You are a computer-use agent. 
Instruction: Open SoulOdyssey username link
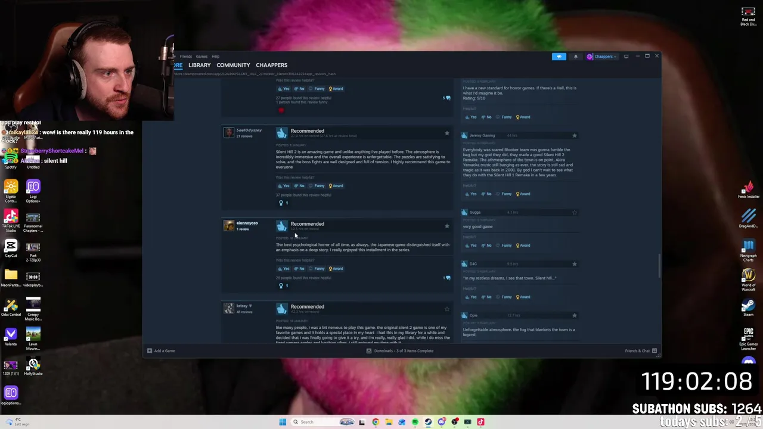[x=249, y=130]
